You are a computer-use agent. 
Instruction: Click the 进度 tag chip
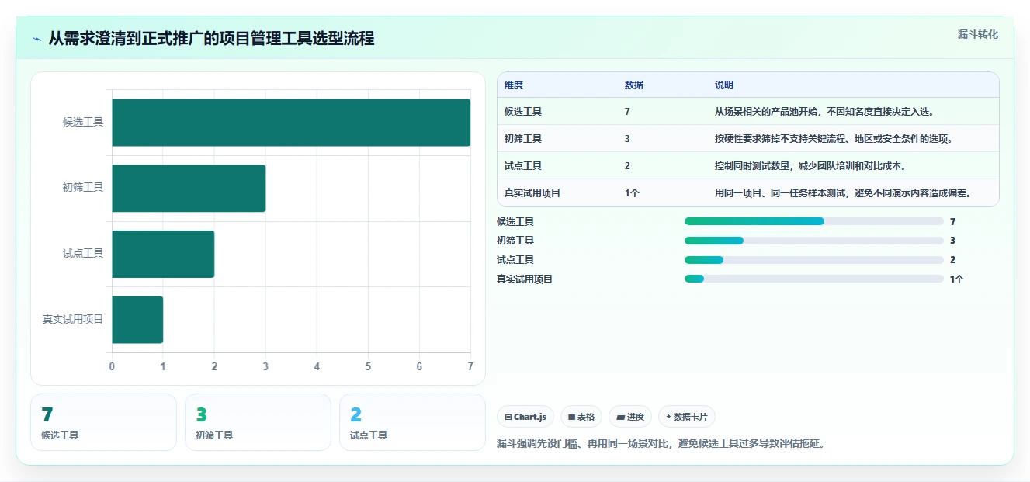tap(630, 417)
